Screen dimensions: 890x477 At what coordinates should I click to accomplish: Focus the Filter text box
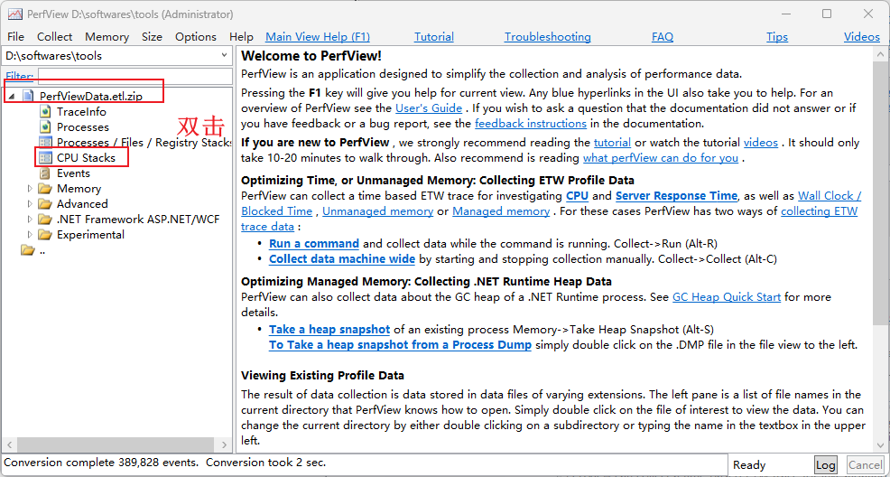coord(135,76)
